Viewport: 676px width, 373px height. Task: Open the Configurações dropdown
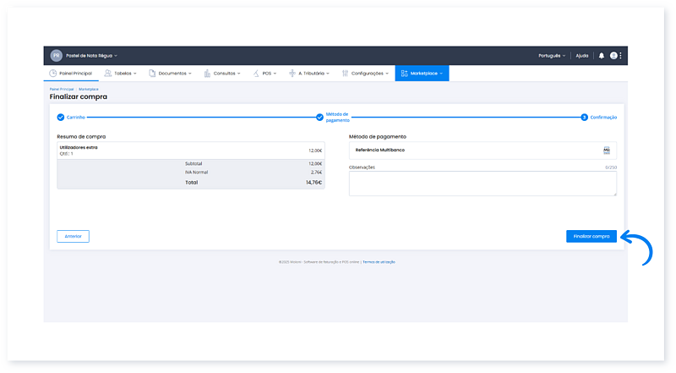click(x=365, y=74)
